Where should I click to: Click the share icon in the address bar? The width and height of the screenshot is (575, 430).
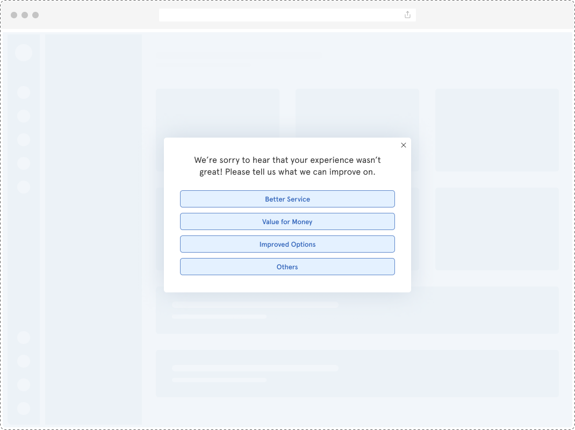[407, 15]
